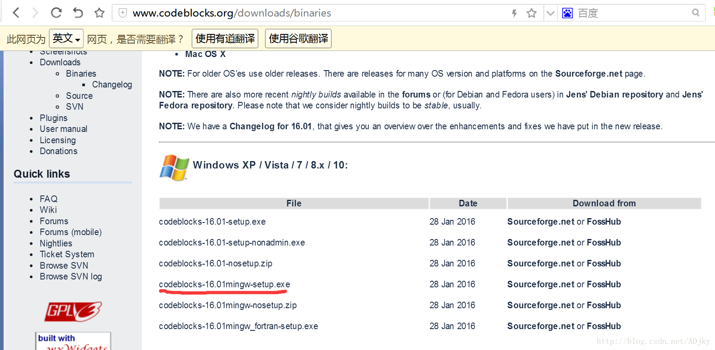Click the Date column header
This screenshot has width=715, height=350.
[x=468, y=203]
